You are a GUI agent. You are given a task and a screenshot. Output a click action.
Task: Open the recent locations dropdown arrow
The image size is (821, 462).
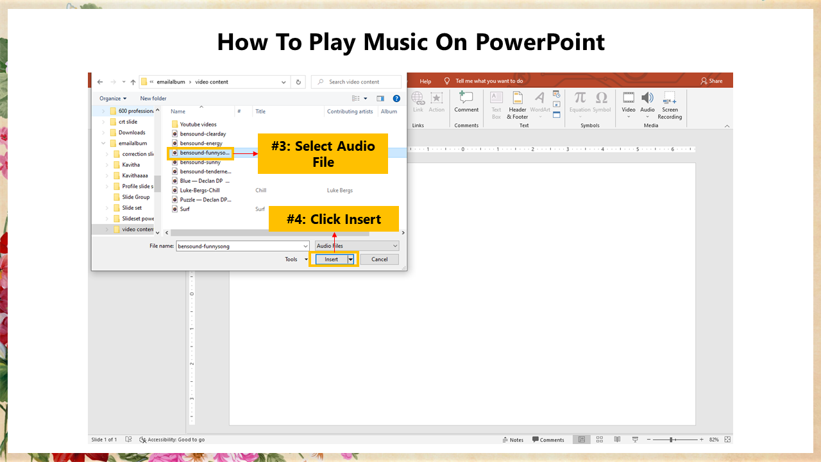pyautogui.click(x=123, y=82)
